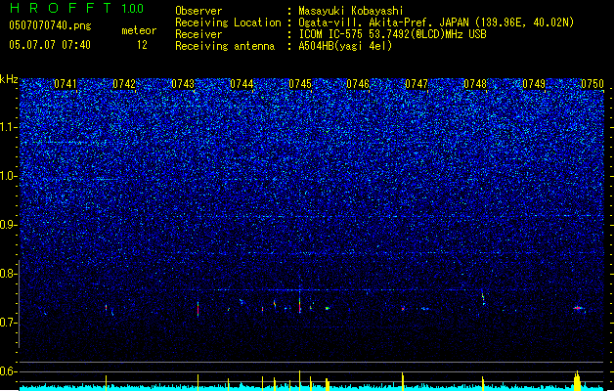The width and height of the screenshot is (615, 391).
Task: Click the widest yellow power peak near 0750
Action: coord(577,381)
